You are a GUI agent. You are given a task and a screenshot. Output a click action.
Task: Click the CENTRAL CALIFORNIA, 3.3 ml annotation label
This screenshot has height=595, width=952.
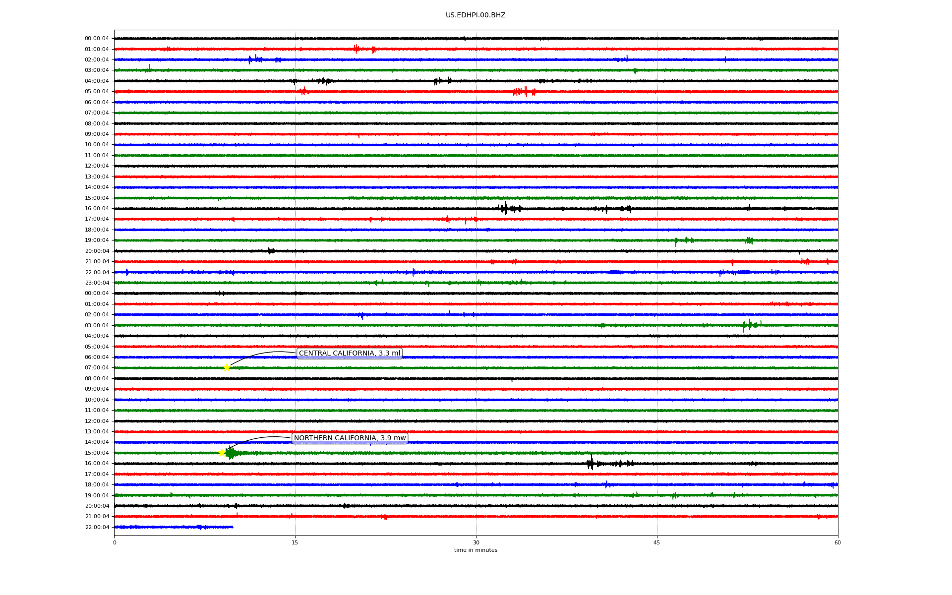[349, 354]
